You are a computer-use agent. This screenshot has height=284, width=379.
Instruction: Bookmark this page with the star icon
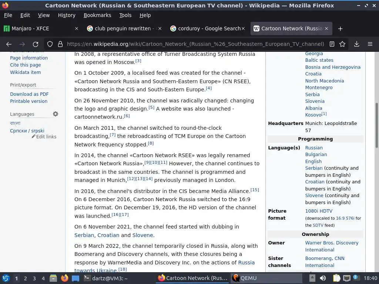coord(342,44)
